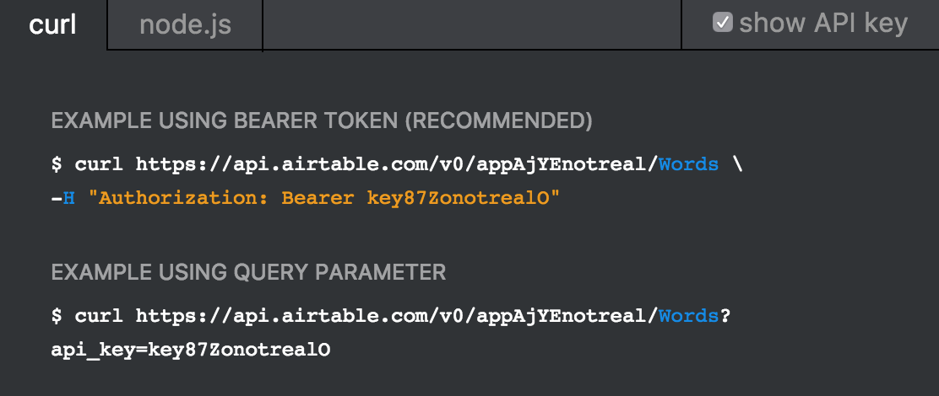Screen dimensions: 939x396
Task: Open the node.js tab
Action: coord(185,24)
